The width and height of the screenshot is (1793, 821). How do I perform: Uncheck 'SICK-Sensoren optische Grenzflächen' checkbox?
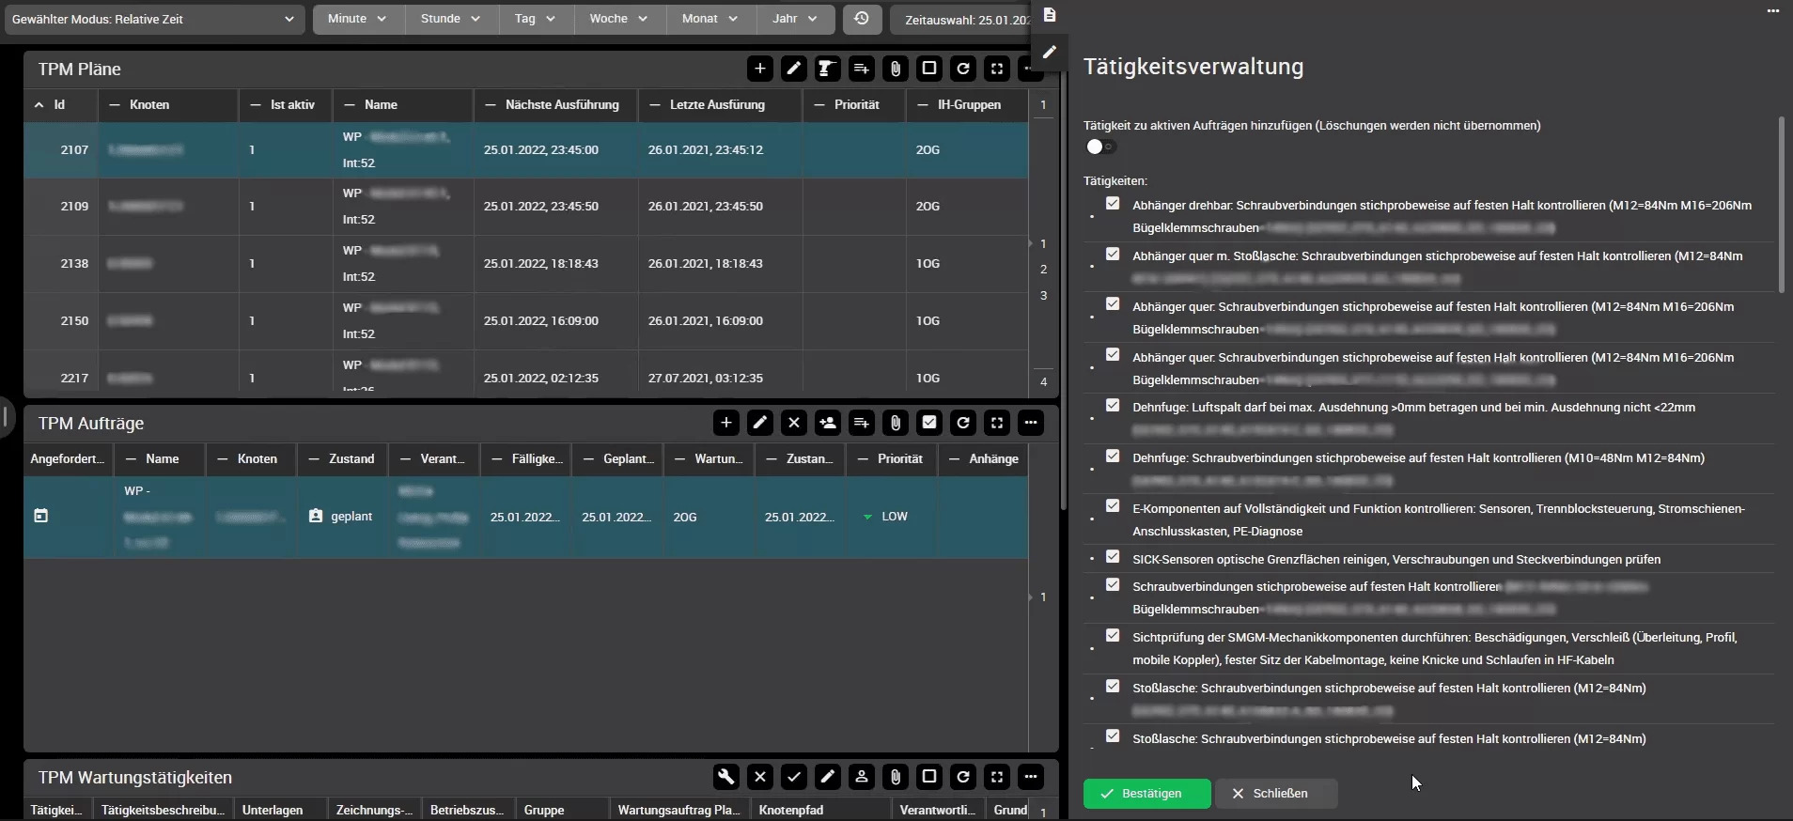click(x=1113, y=557)
